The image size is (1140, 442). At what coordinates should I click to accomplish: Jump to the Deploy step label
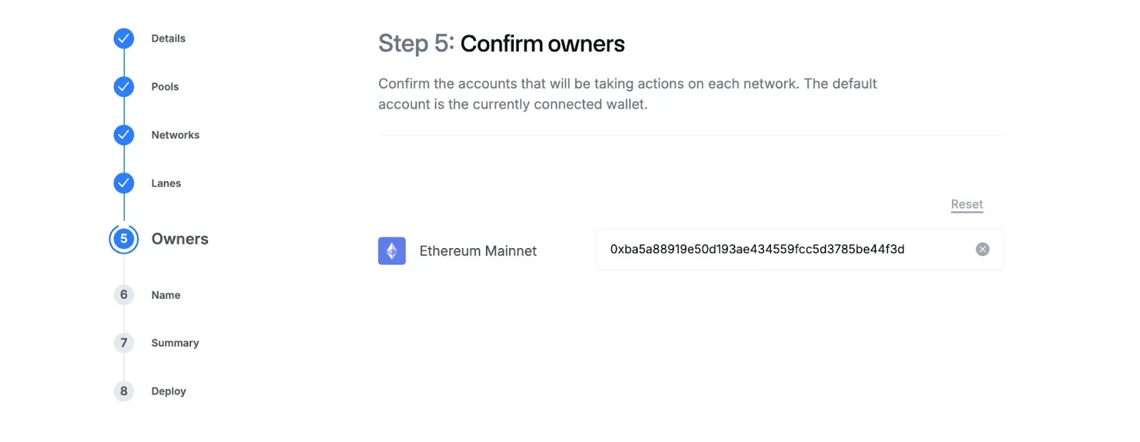[x=168, y=391]
